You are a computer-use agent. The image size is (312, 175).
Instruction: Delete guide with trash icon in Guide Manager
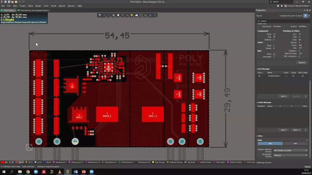tap(305, 130)
